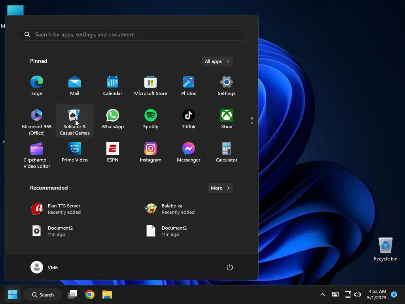Screen dimensions: 405x304
Task: Open clock showing 4:53 AM
Action: pos(377,294)
